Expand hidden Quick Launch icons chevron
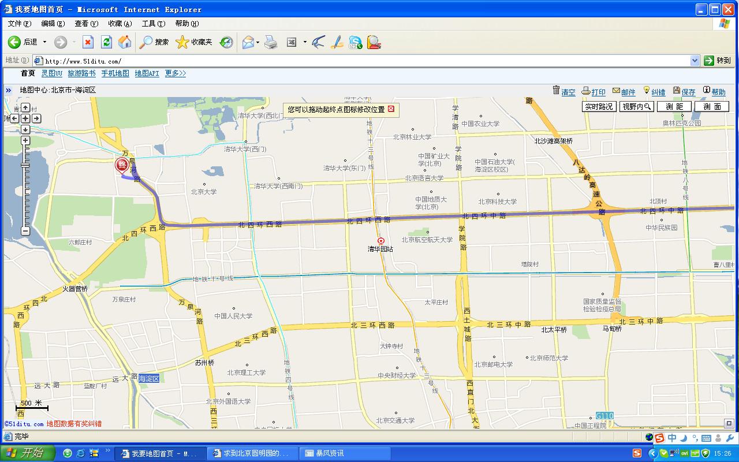Image resolution: width=739 pixels, height=462 pixels. pos(108,450)
